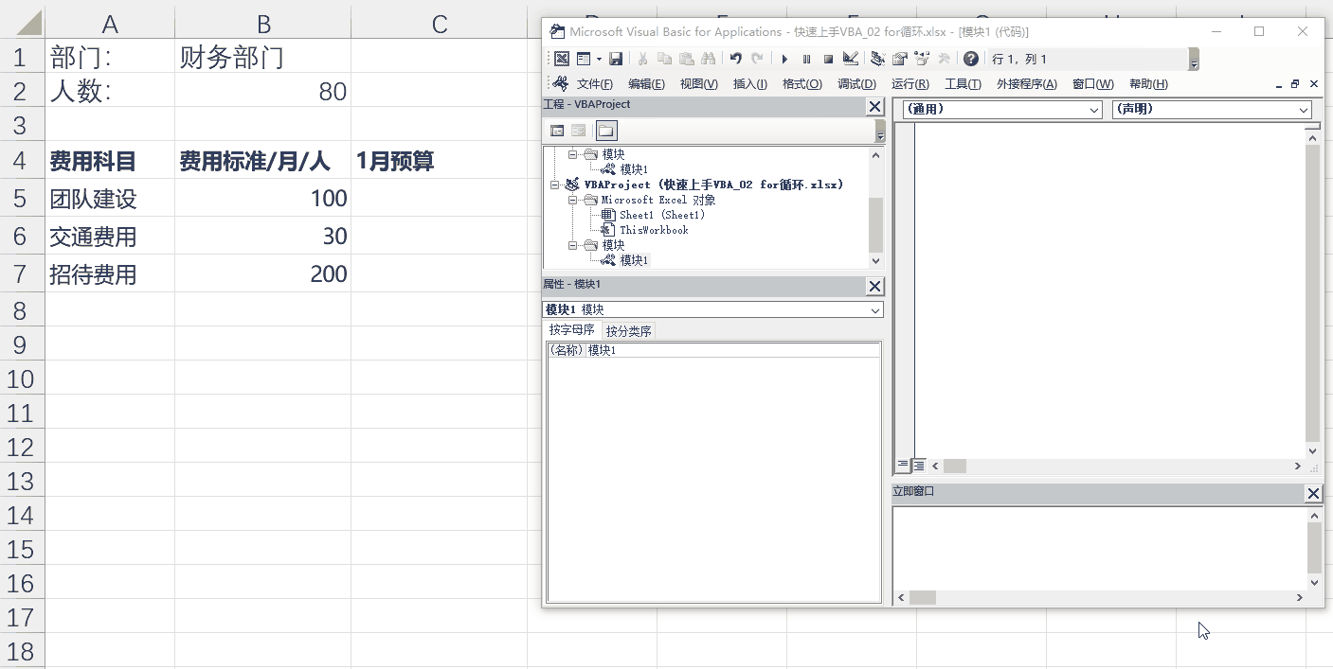
Task: Select ThisWorkbook in project explorer
Action: (654, 229)
